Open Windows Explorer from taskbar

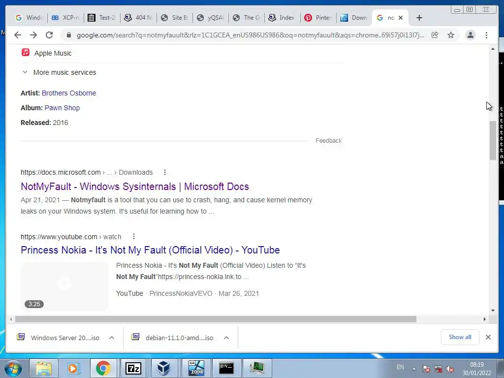44,368
